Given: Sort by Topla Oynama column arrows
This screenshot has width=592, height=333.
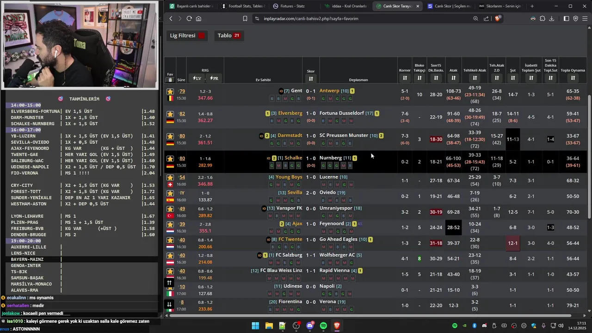Looking at the screenshot, I should coord(573,78).
